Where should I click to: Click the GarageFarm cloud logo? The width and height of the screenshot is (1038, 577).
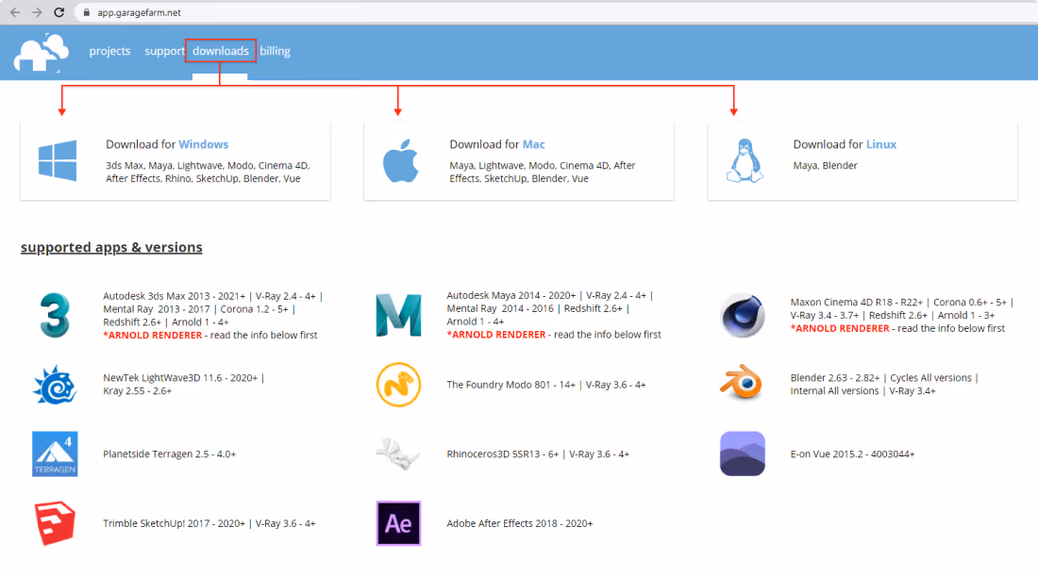(x=42, y=52)
